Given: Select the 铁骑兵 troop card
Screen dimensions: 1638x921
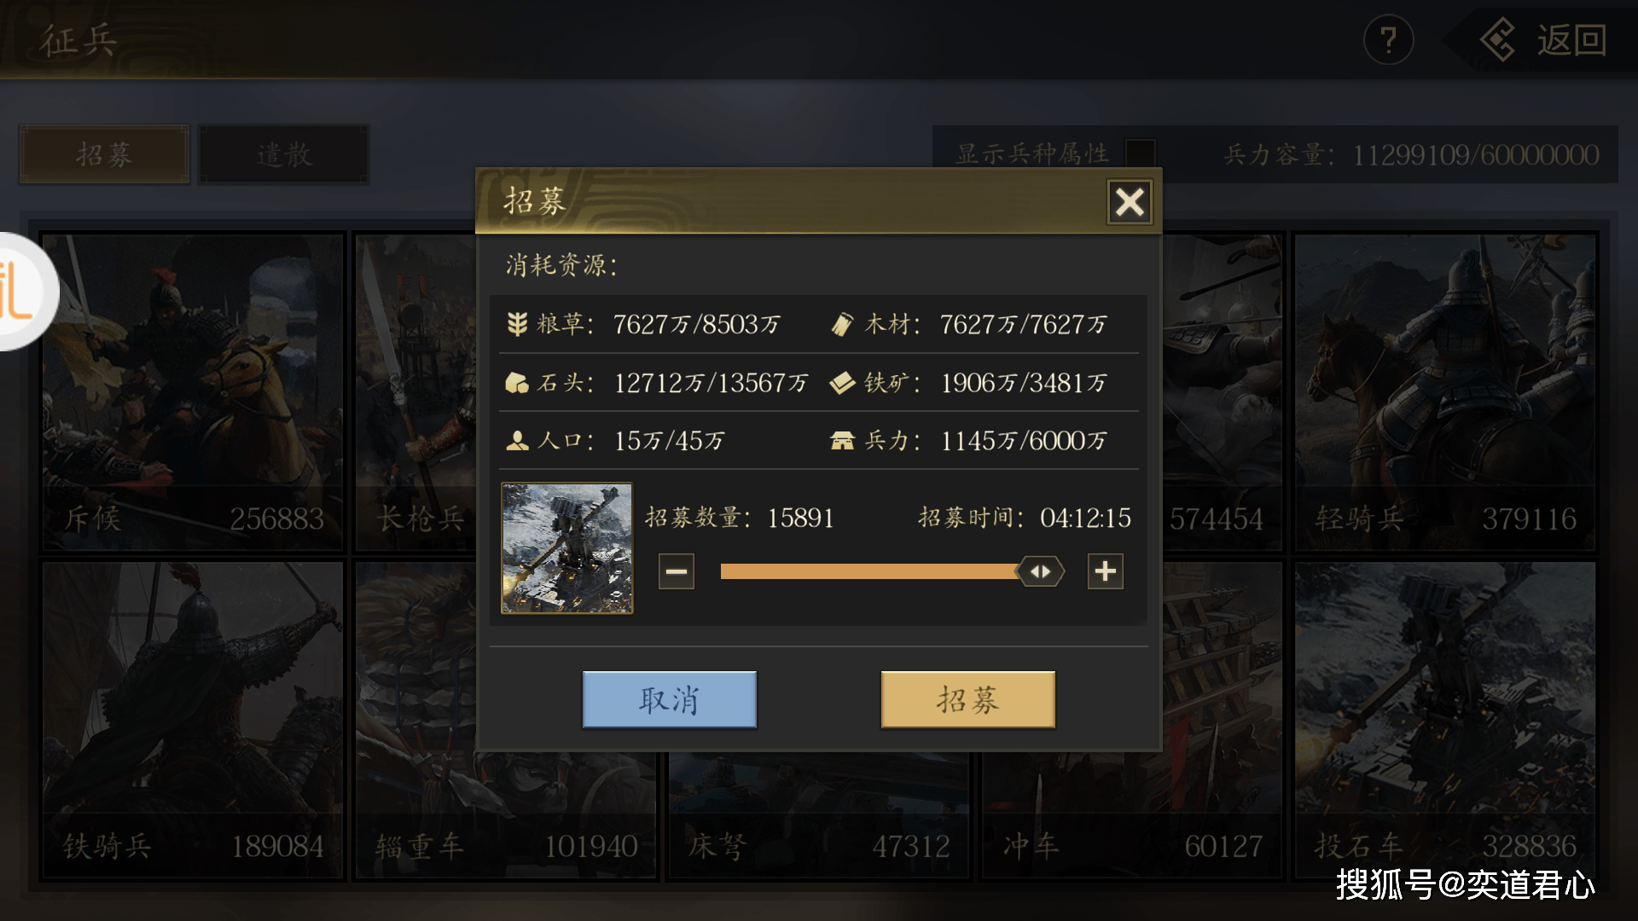Looking at the screenshot, I should (194, 720).
